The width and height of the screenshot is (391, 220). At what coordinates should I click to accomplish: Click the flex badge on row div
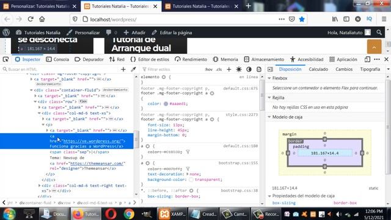click(83, 101)
